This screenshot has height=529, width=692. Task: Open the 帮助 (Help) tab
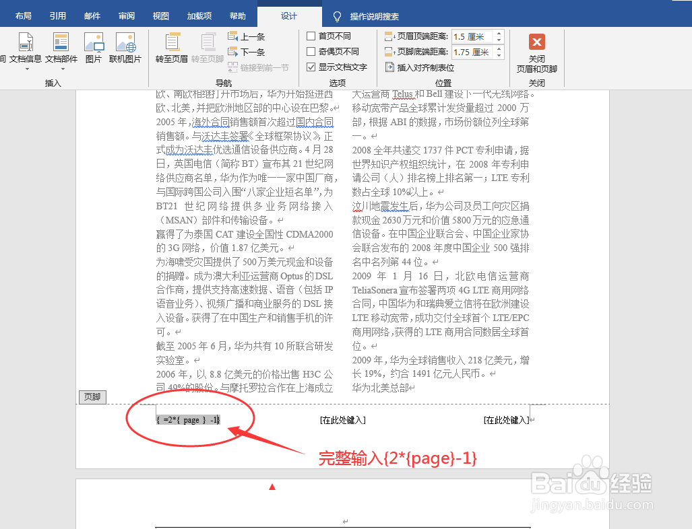click(237, 16)
